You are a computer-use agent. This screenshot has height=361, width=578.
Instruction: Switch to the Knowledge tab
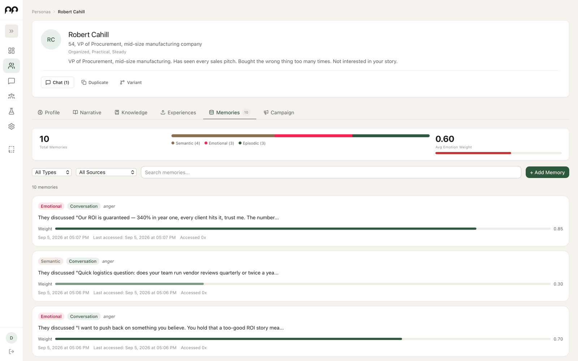(131, 113)
